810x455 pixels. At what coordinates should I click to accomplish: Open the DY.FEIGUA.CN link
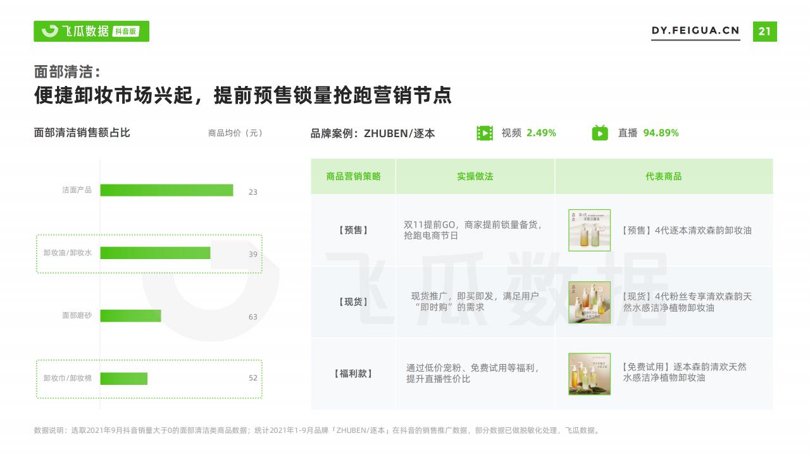695,30
